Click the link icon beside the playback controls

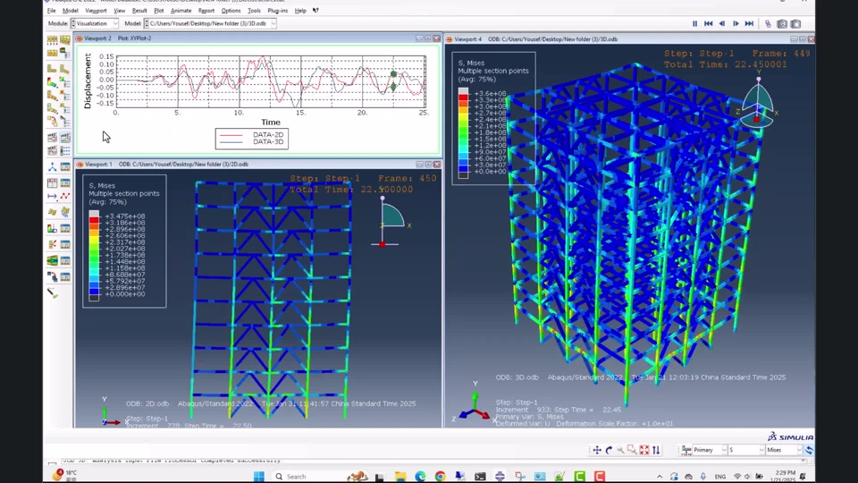tap(768, 23)
